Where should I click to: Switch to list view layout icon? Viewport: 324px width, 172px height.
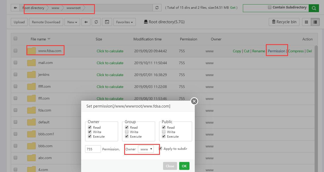click(x=315, y=22)
